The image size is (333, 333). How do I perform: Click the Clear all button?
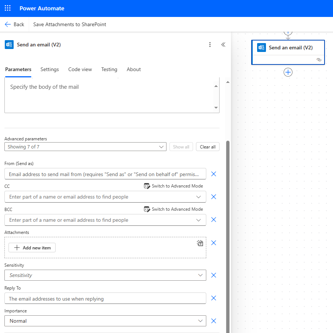207,146
